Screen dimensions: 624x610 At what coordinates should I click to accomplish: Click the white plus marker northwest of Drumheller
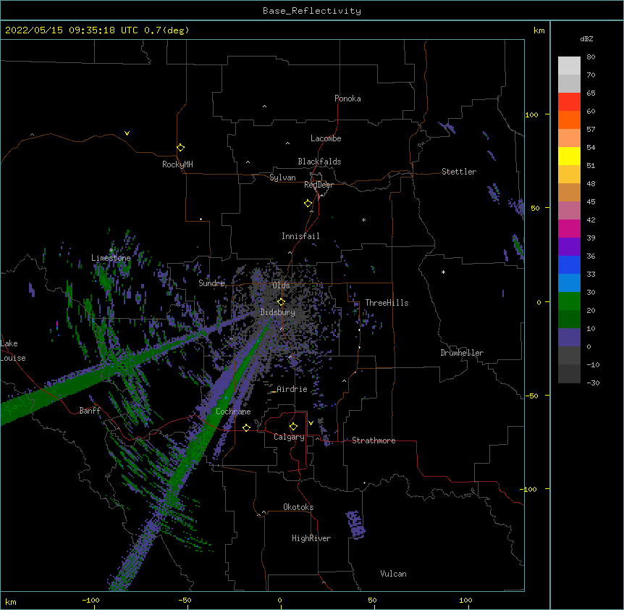[443, 272]
